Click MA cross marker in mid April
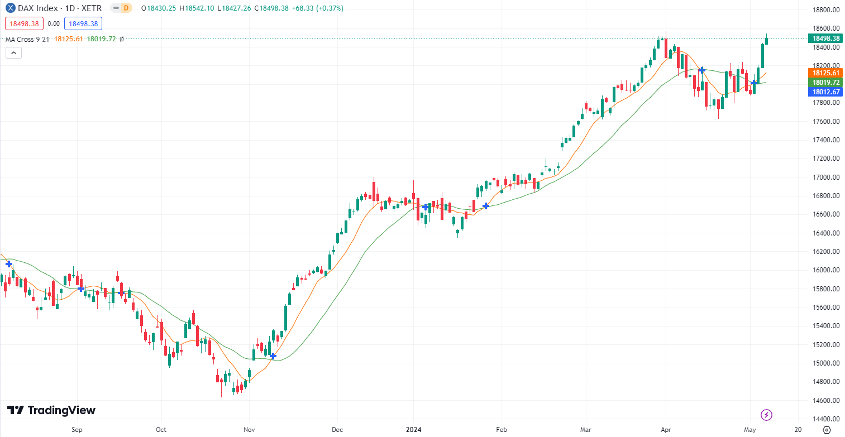This screenshot has width=845, height=437. (701, 70)
